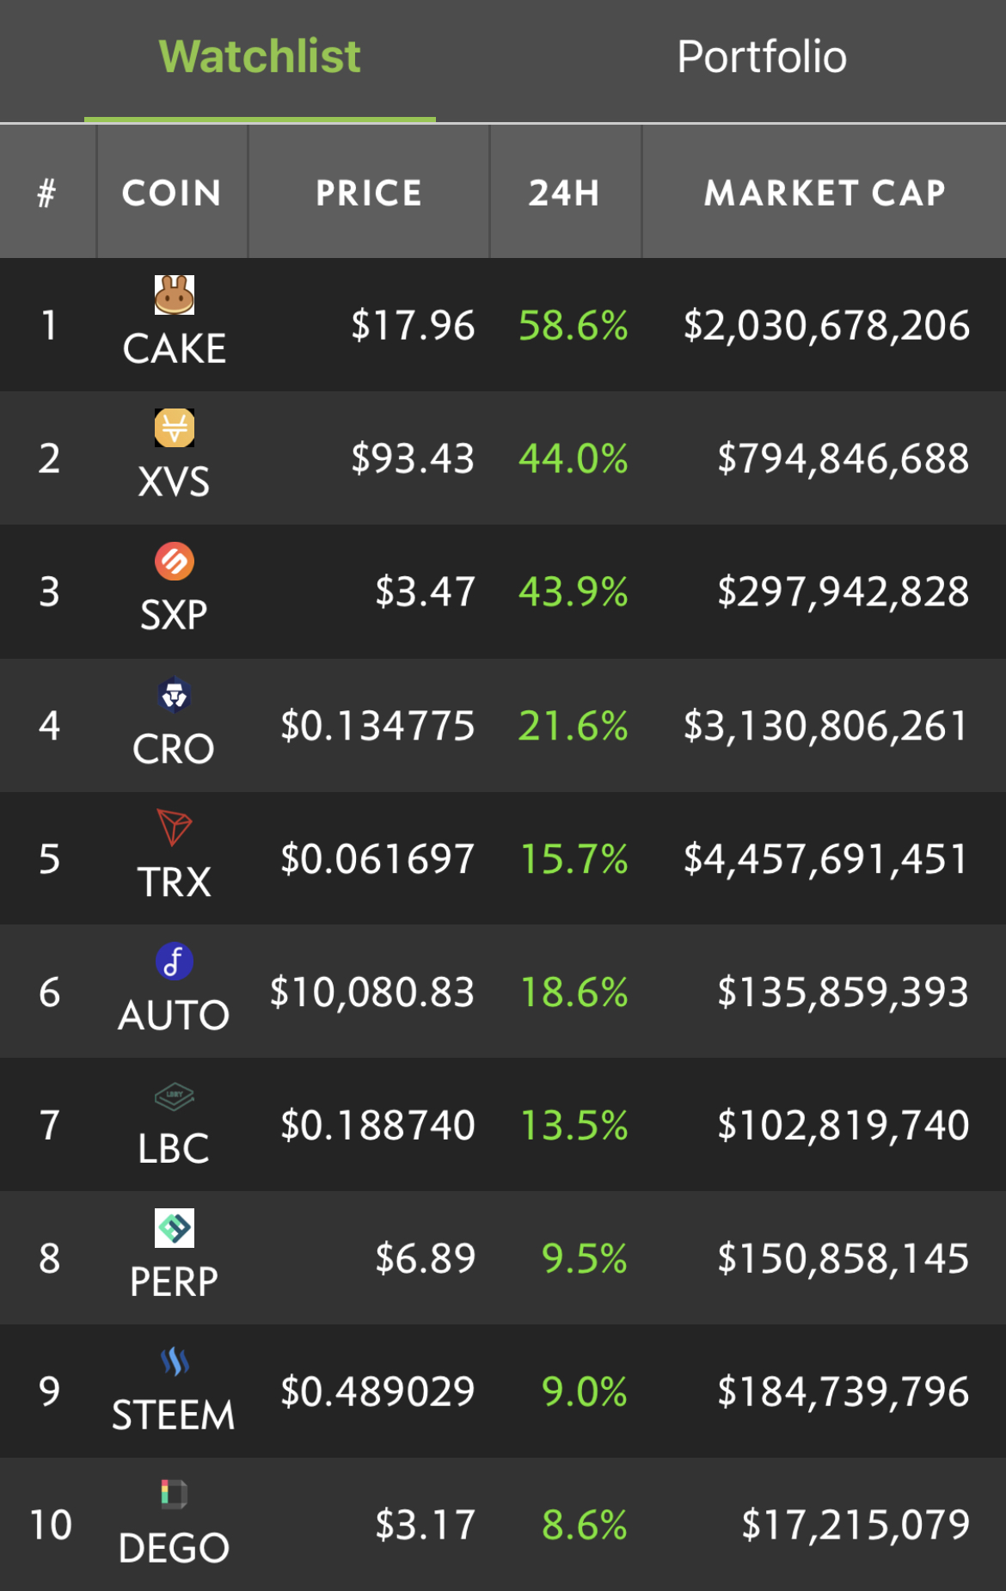Sort by the # rank column header
This screenshot has width=1006, height=1591.
pyautogui.click(x=47, y=193)
